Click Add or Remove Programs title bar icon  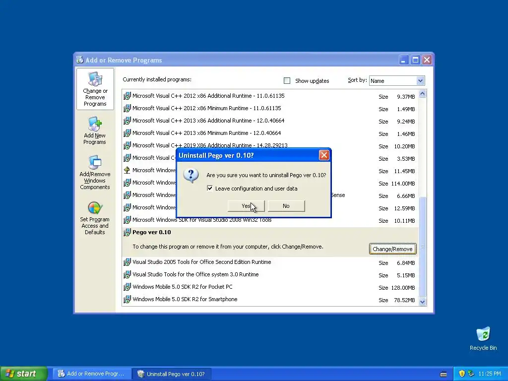(x=80, y=60)
